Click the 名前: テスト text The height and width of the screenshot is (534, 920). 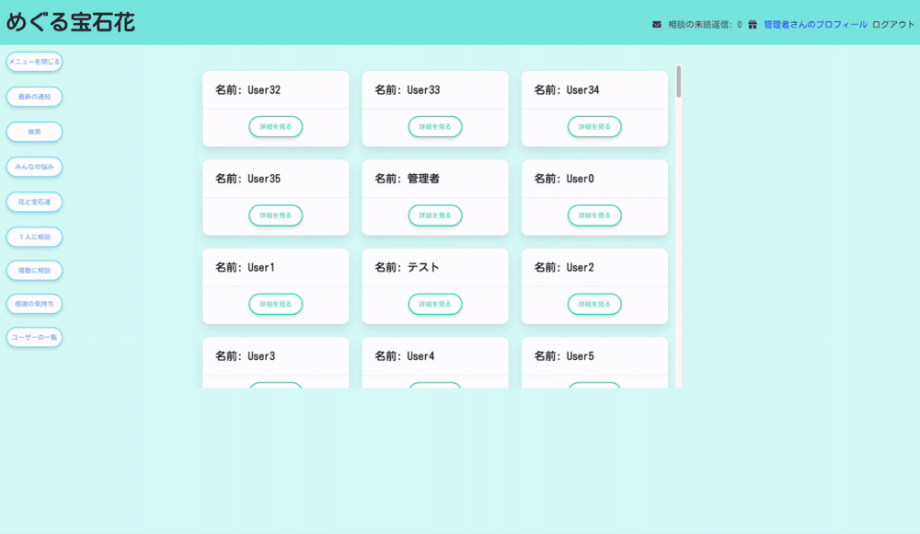coord(408,267)
